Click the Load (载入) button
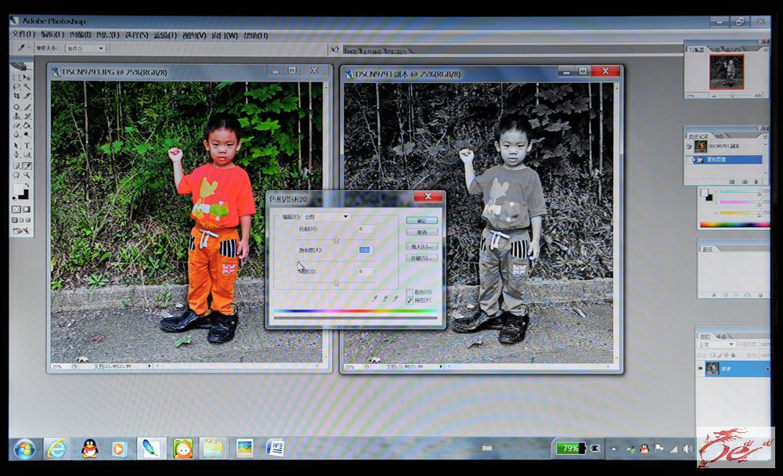 422,247
